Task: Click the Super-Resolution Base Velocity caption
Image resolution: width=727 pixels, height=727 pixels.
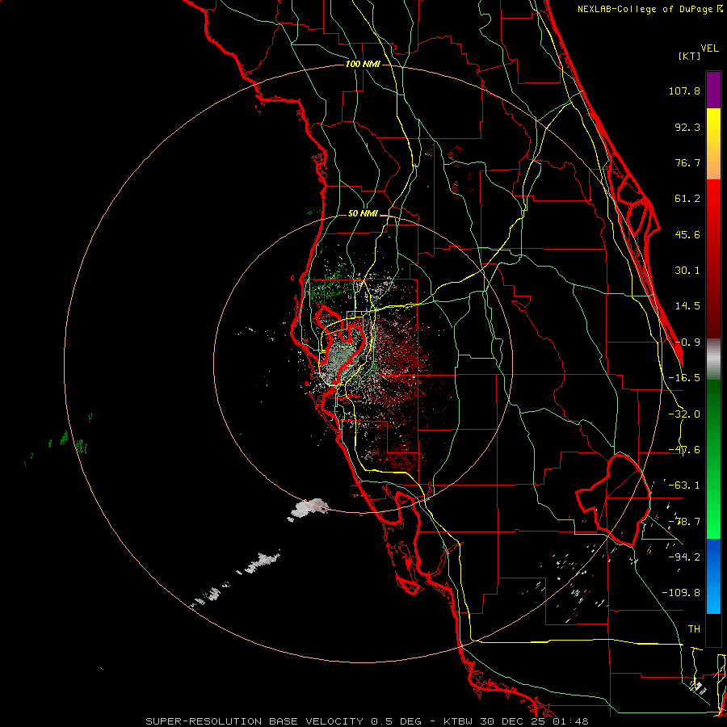Action: 367,721
